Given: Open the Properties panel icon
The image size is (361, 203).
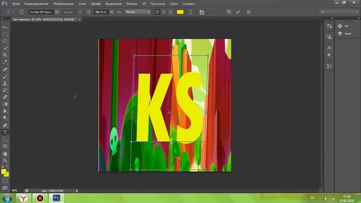Looking at the screenshot, I should [329, 26].
